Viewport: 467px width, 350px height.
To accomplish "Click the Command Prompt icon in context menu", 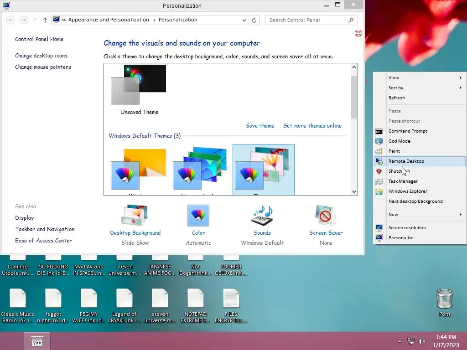I will tap(379, 131).
